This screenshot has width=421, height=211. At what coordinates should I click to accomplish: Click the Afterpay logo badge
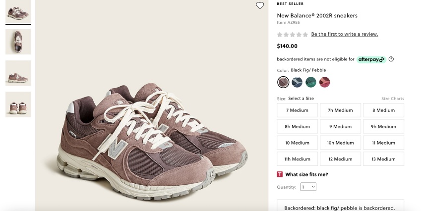[x=371, y=59]
